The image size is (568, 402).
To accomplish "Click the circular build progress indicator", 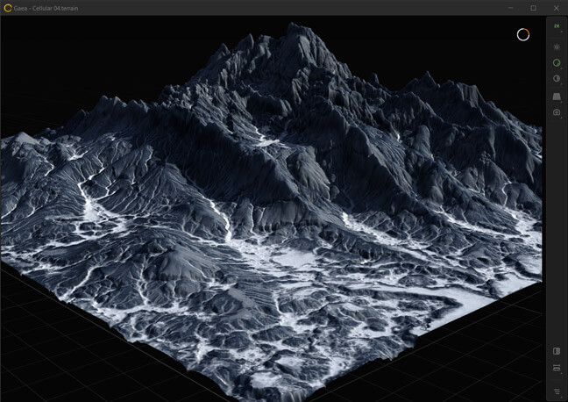I will pyautogui.click(x=523, y=34).
